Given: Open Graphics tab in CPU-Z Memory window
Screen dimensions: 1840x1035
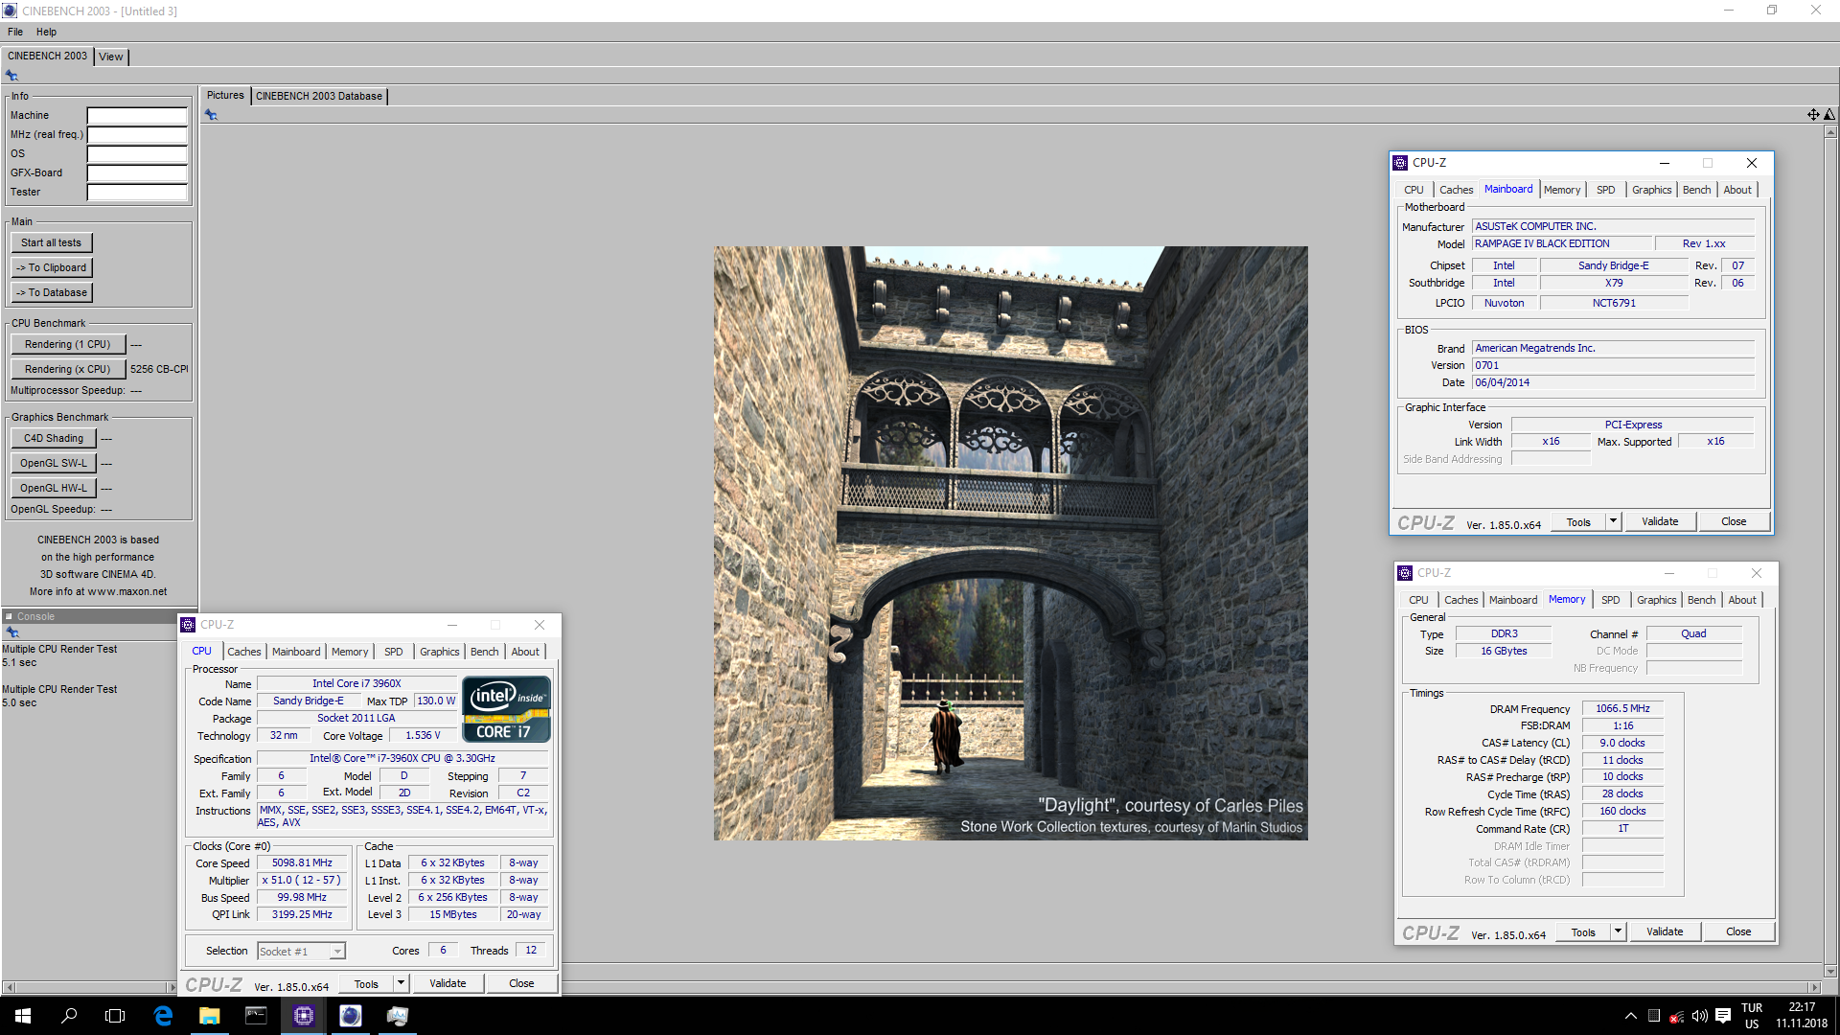Looking at the screenshot, I should coord(1657,600).
